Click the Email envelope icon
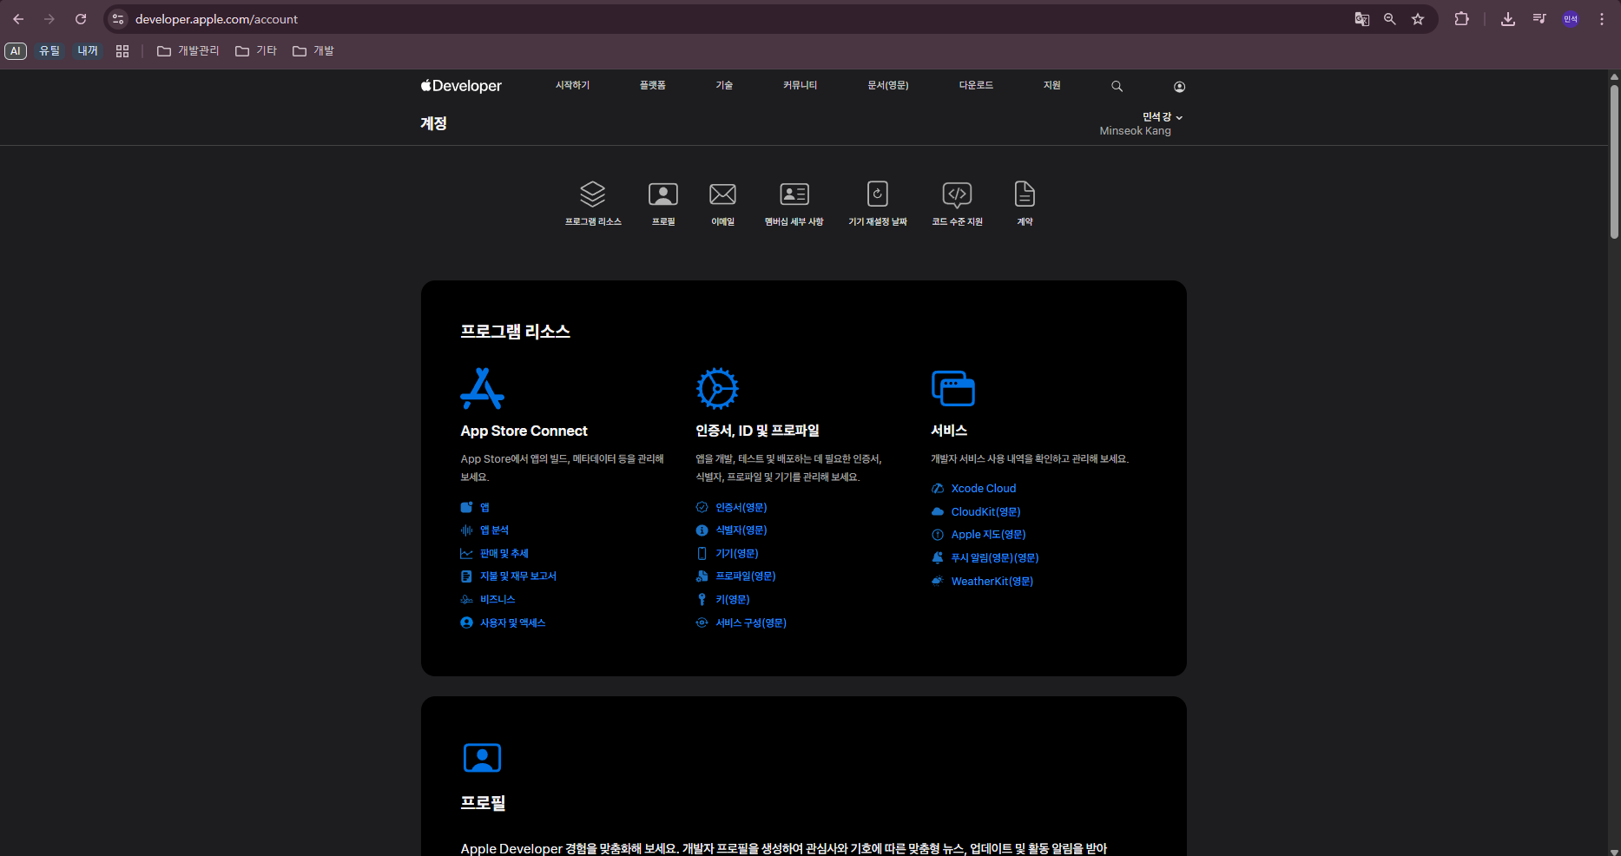This screenshot has height=856, width=1621. click(x=722, y=194)
